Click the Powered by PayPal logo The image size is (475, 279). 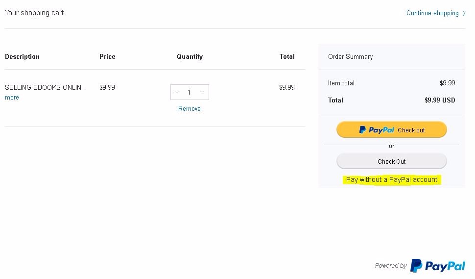pos(437,266)
